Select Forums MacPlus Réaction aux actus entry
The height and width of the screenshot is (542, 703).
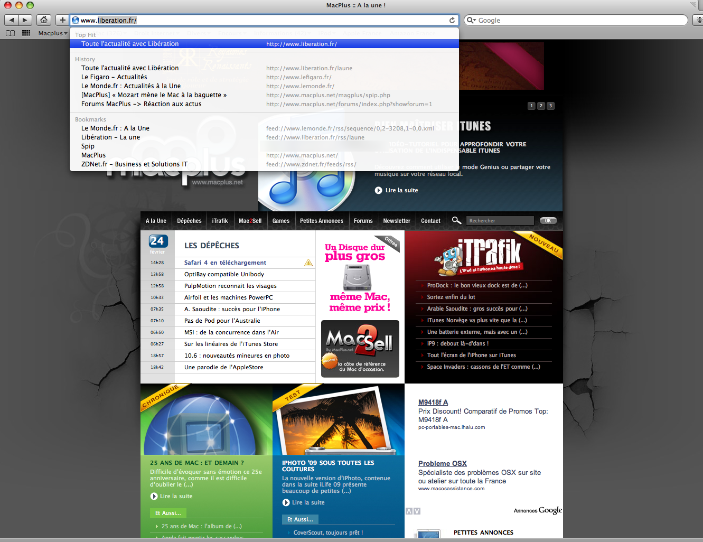pos(264,104)
